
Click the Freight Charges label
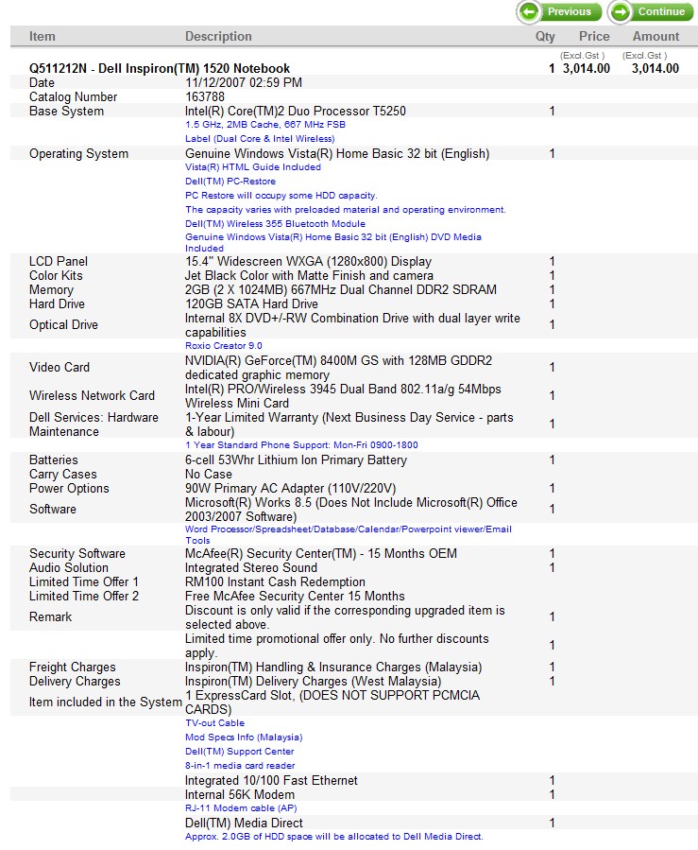[73, 667]
